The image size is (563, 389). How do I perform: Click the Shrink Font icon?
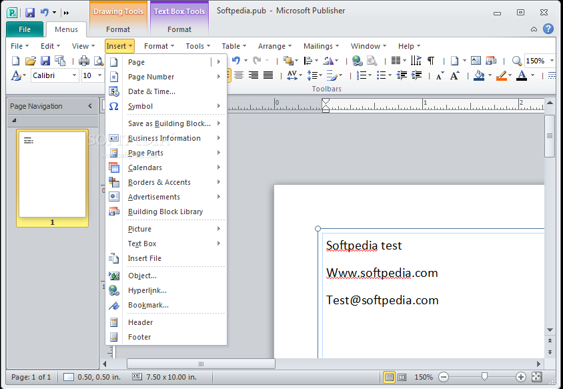pyautogui.click(x=440, y=76)
